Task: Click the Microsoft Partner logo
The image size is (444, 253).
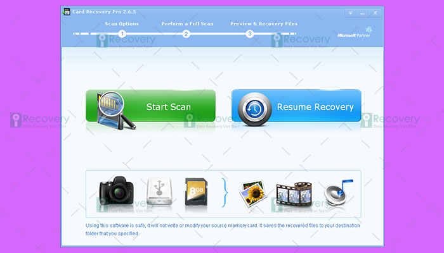Action: click(x=354, y=32)
